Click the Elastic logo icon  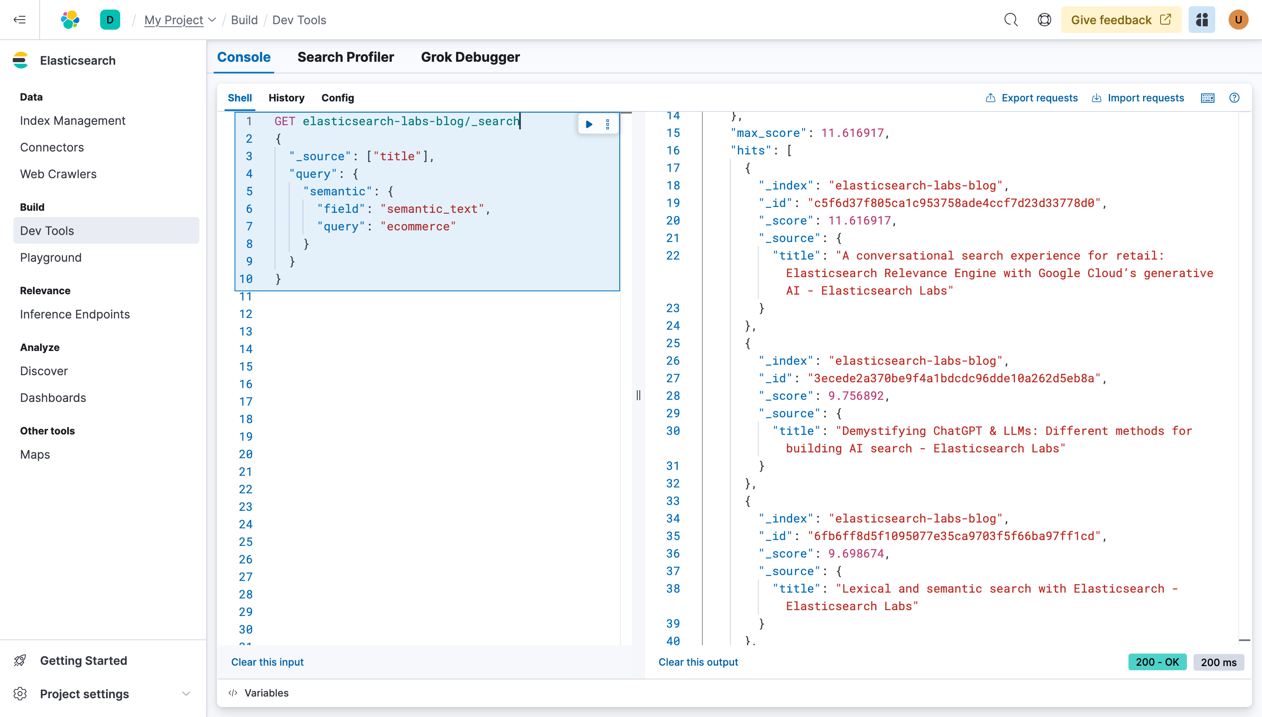[70, 20]
